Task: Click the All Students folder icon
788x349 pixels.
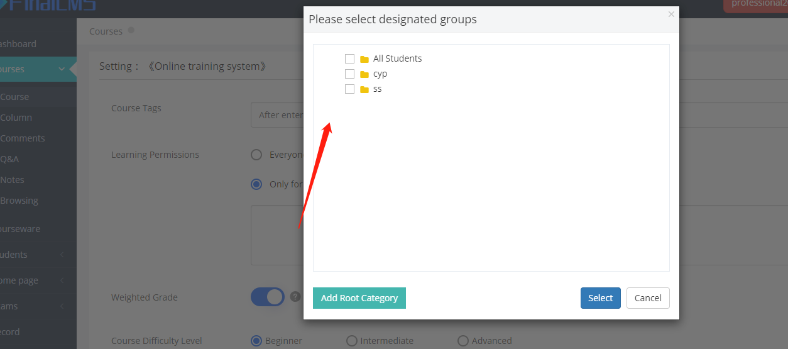Action: click(364, 59)
